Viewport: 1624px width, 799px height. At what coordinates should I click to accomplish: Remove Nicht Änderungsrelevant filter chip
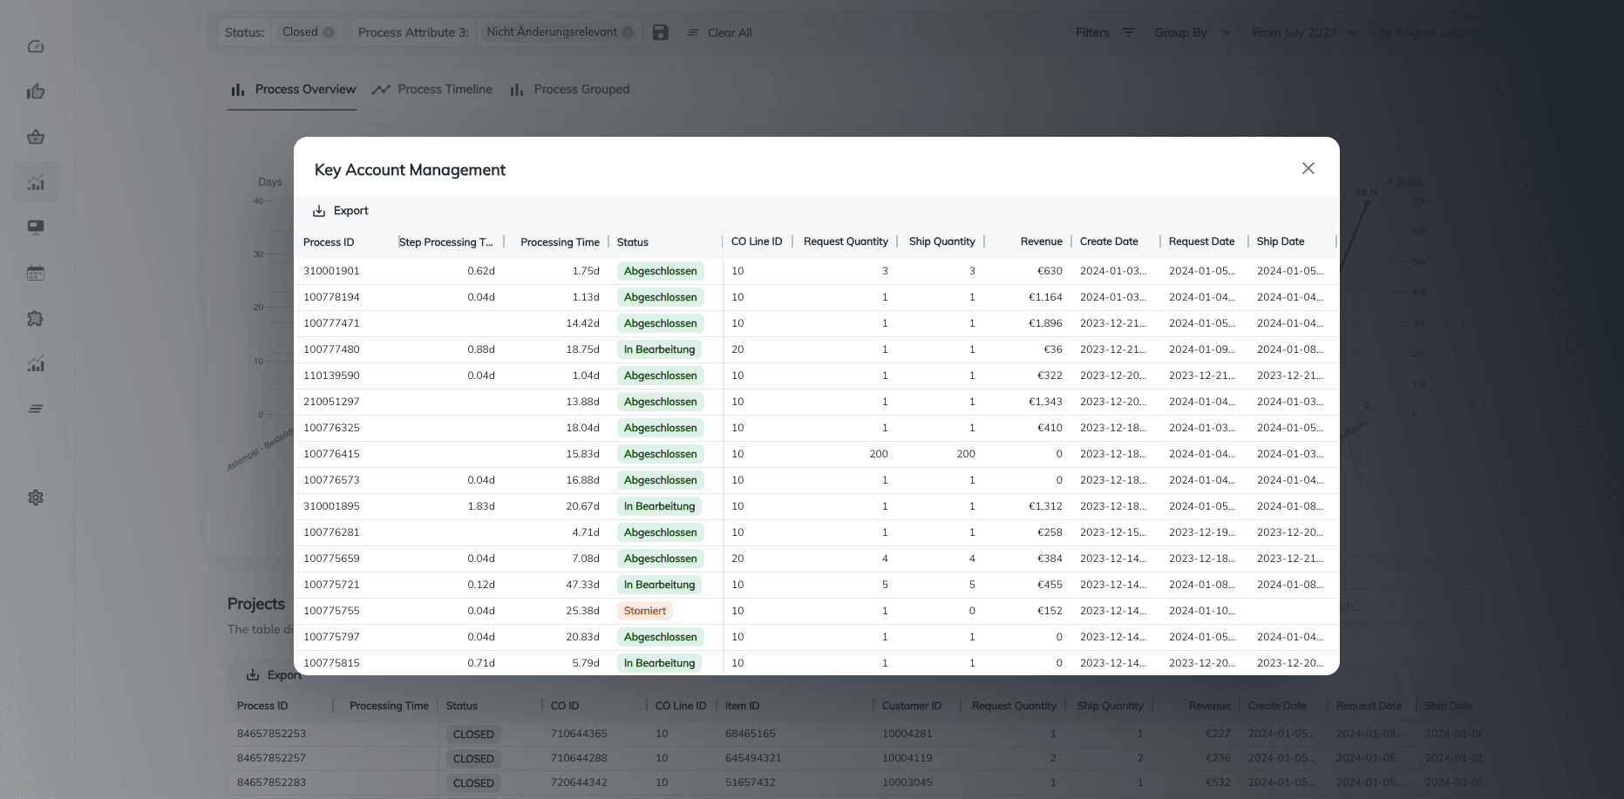click(628, 32)
